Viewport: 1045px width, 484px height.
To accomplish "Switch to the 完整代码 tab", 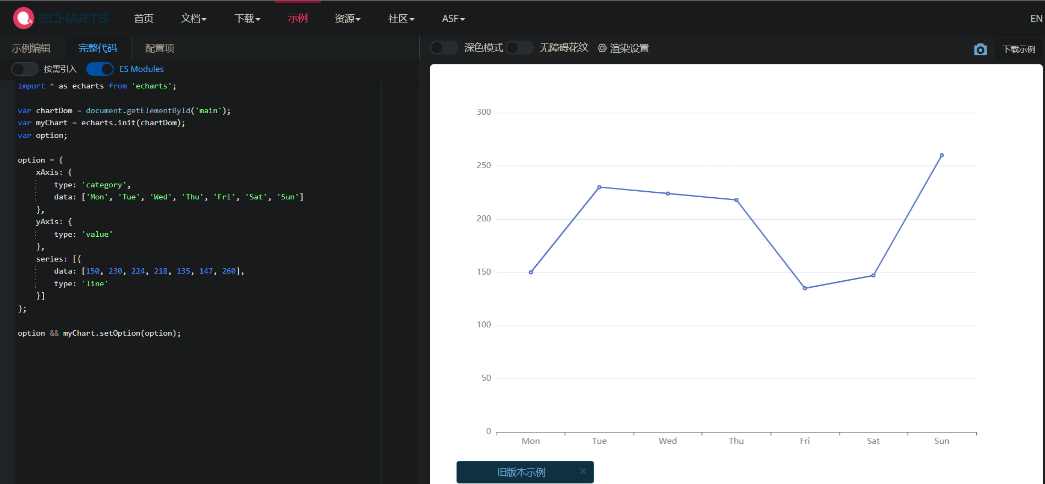I will pos(97,48).
